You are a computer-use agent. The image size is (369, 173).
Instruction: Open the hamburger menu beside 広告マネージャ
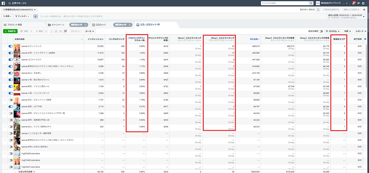(9, 3)
